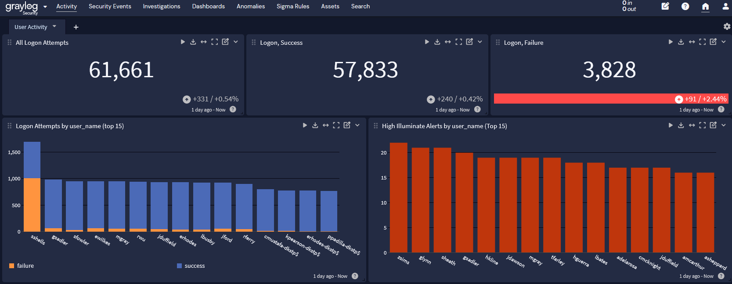Click the download icon on All Logon Attempts widget

click(193, 42)
